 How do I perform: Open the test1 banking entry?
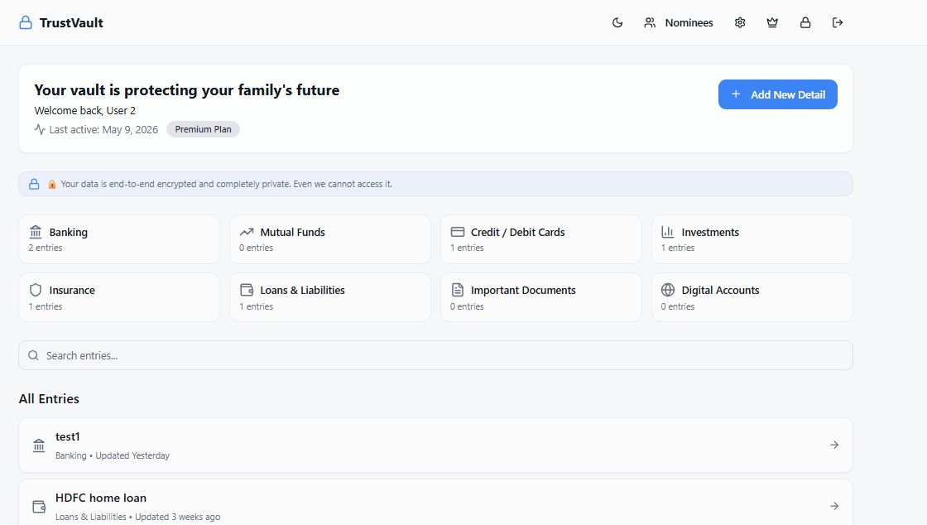[435, 446]
